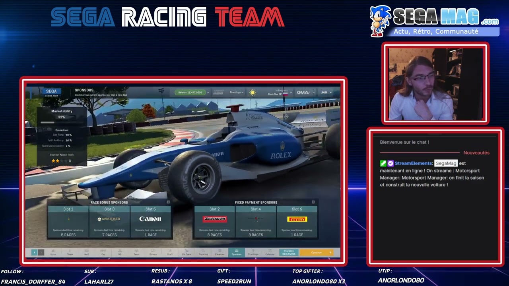The image size is (509, 286).
Task: Open the HQ icon
Action: (120, 252)
